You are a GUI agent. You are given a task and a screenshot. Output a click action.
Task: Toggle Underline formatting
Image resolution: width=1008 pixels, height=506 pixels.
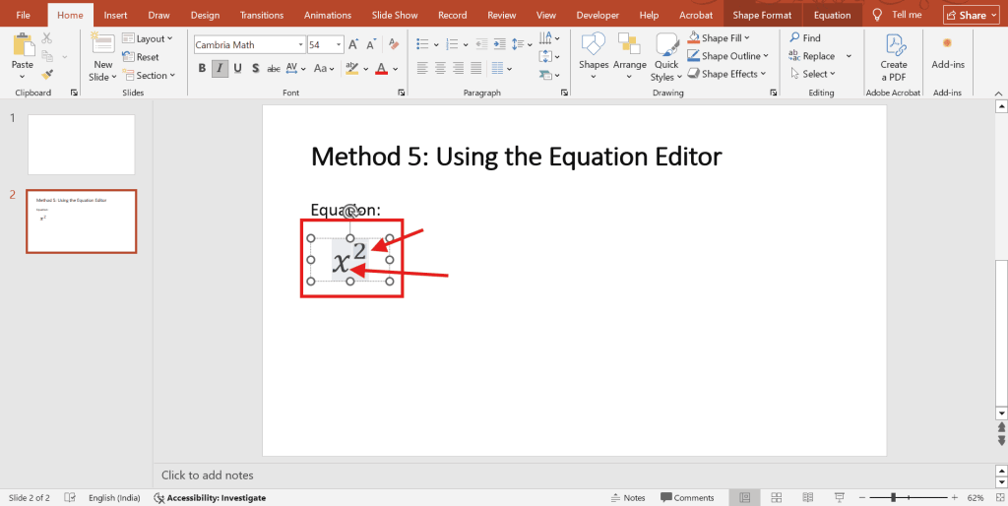click(237, 68)
